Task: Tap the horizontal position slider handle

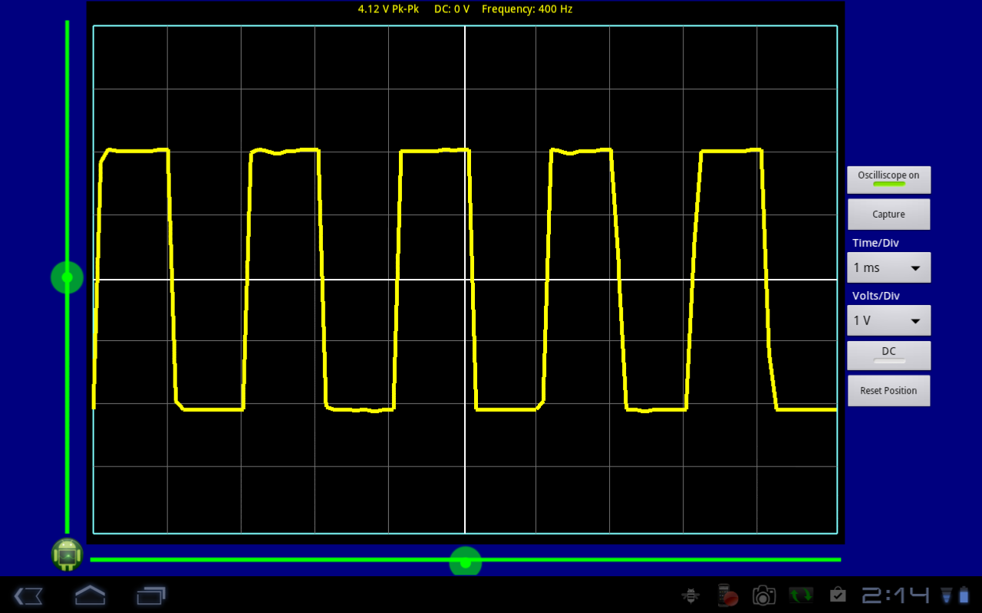Action: pos(465,562)
